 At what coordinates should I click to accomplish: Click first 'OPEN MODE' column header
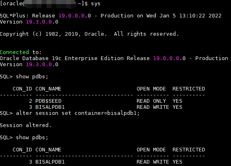[151, 89]
